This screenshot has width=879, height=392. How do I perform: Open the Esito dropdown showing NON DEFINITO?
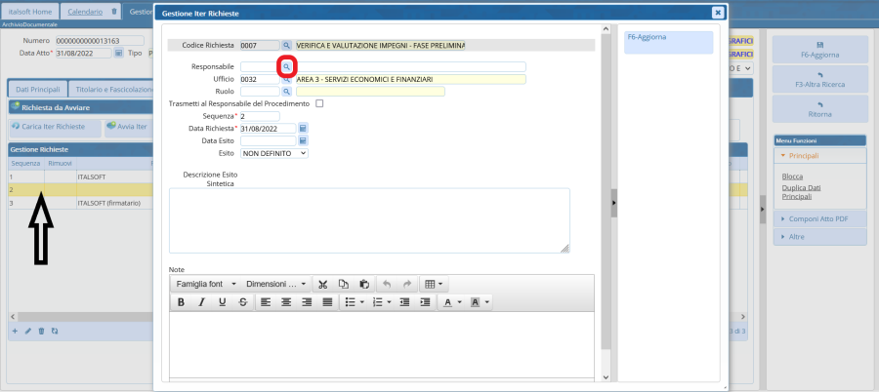[274, 153]
